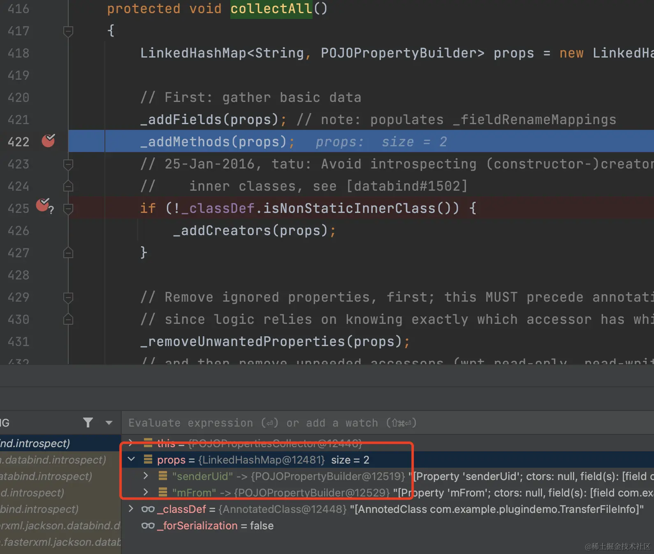Click the _classDef identifier on line 425

[x=218, y=208]
